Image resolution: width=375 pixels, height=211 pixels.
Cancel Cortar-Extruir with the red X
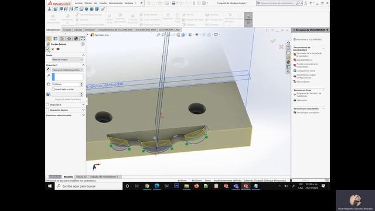tap(53, 49)
